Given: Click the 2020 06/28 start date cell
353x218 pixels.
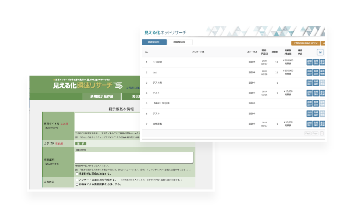Looking at the screenshot, I should pyautogui.click(x=264, y=73).
